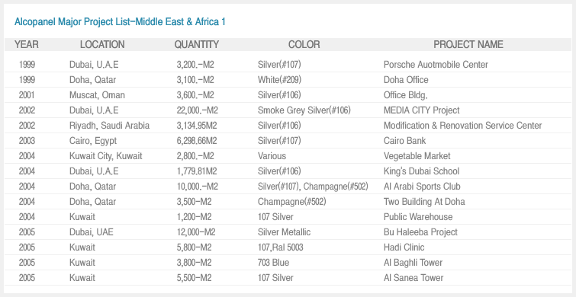Image resolution: width=576 pixels, height=297 pixels.
Task: Click the QUANTITY column header
Action: coord(197,45)
